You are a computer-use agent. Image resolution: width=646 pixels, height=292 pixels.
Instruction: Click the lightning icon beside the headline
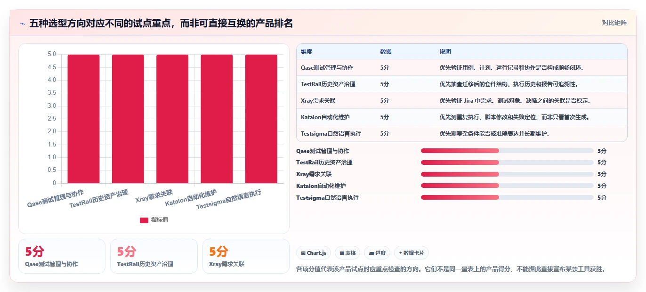tap(22, 24)
